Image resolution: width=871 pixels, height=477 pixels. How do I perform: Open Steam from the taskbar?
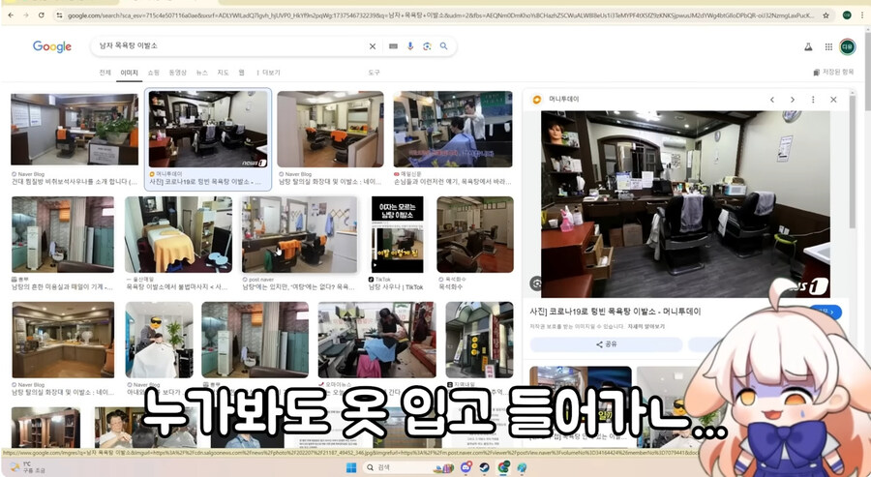coord(485,468)
